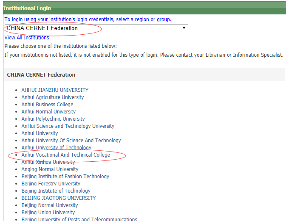Select Anhui Normal University

[48, 112]
